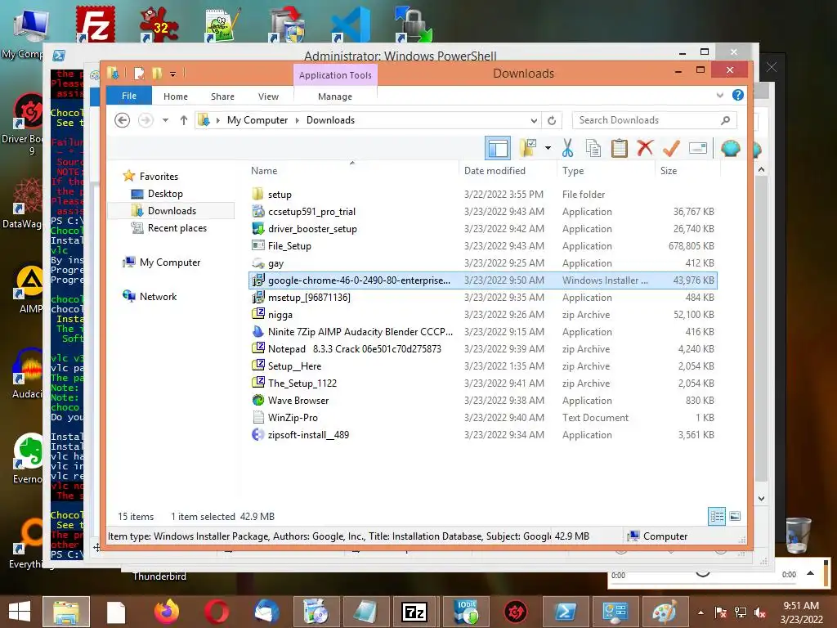Click the Copy toolbar icon
The image size is (837, 628).
click(x=593, y=148)
